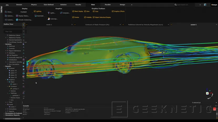The image size is (218, 122).
Task: Activate the pan cross-arrows tool
Action: (x=24, y=31)
